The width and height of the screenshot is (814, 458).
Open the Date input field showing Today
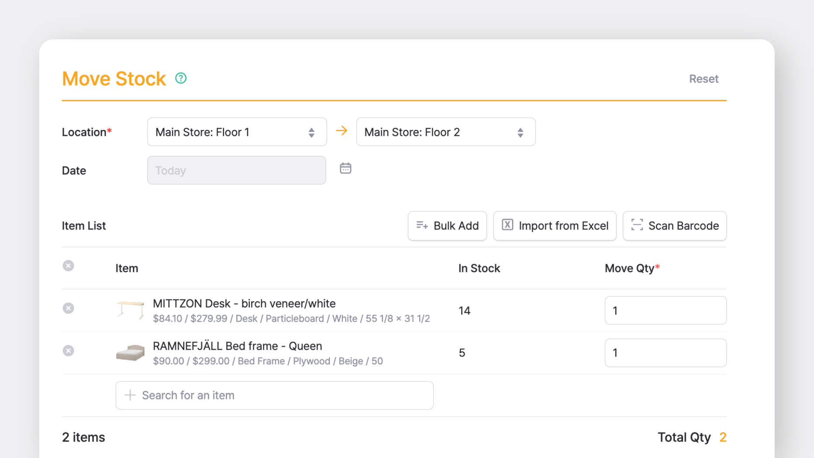237,170
